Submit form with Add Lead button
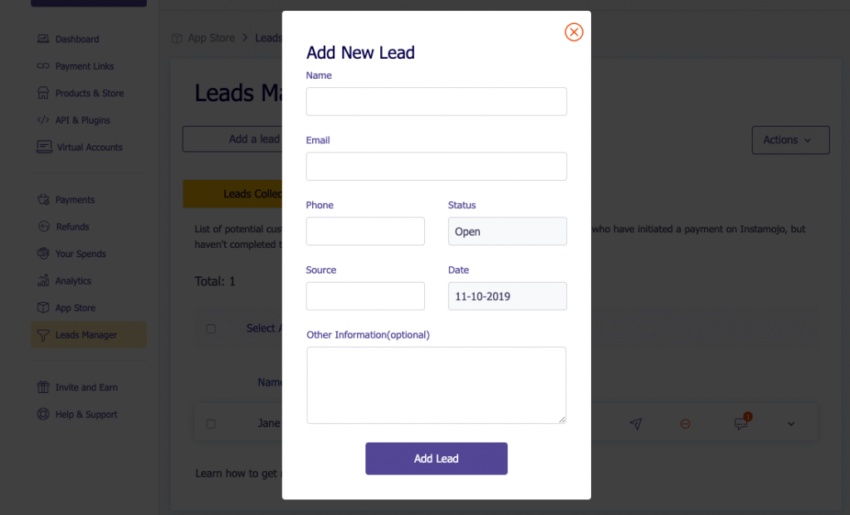Screen dimensions: 850x515 [436, 459]
